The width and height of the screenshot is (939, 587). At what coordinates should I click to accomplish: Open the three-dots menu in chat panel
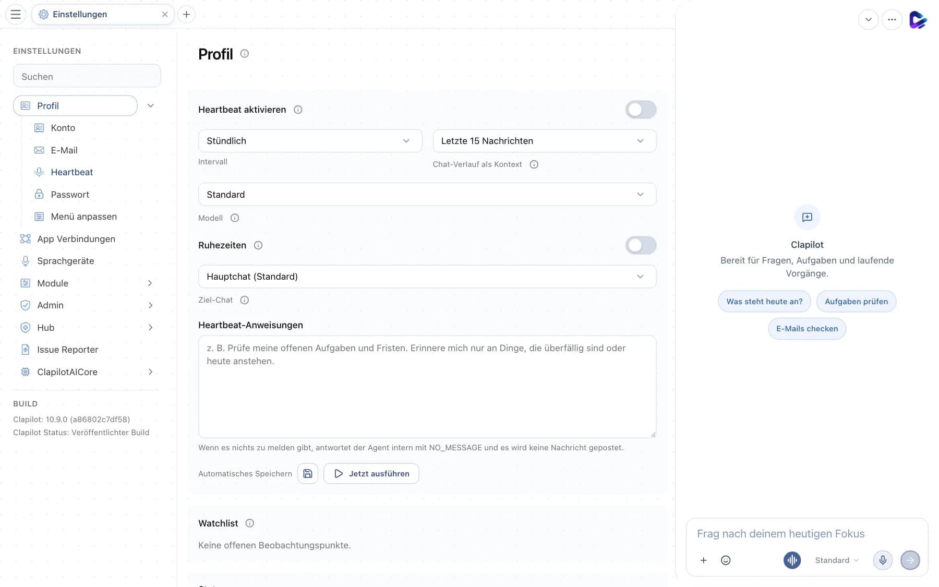tap(892, 20)
